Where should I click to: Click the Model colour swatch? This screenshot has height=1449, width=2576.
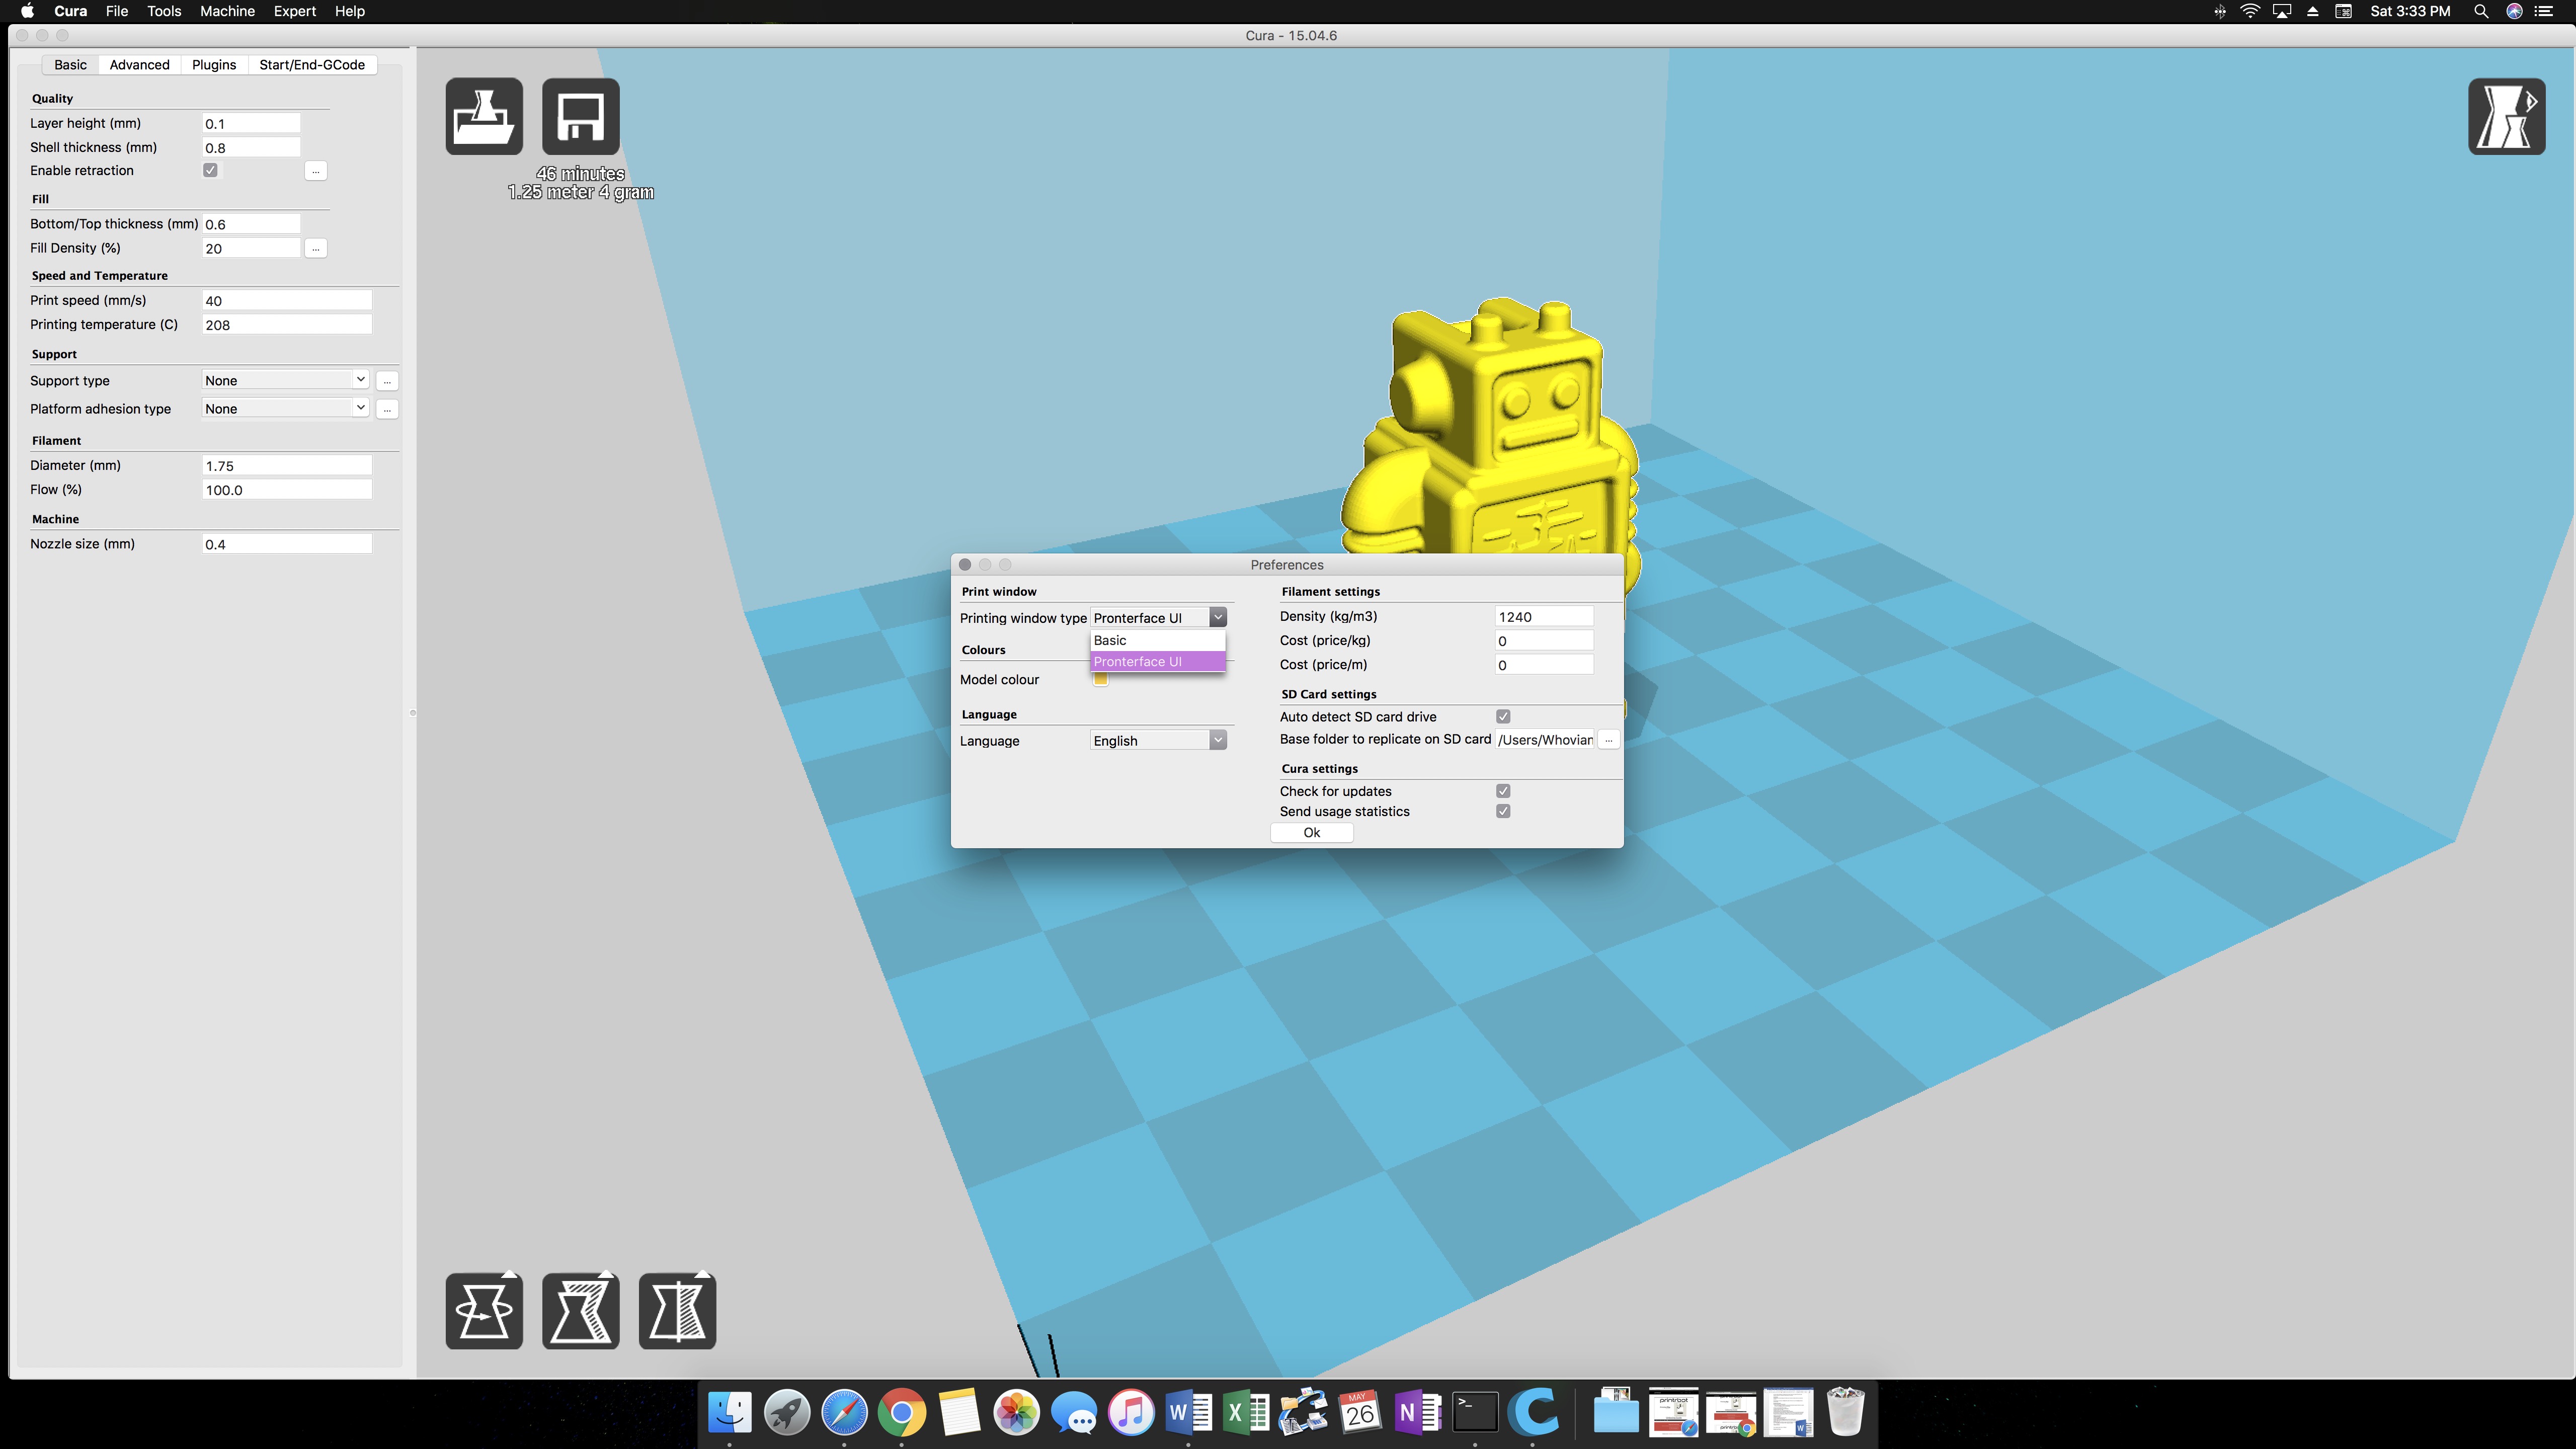1100,680
